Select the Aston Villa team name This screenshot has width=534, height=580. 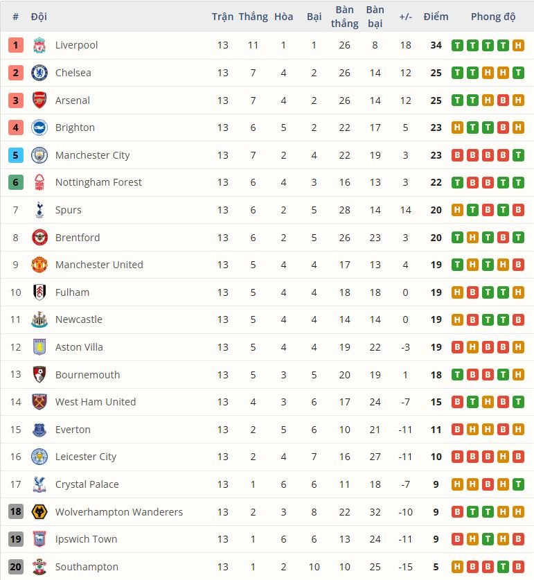79,346
